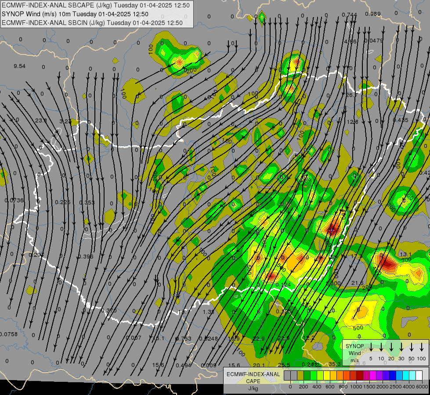The image size is (430, 395).
Task: Click the 12.8 station value
Action: 353,122
